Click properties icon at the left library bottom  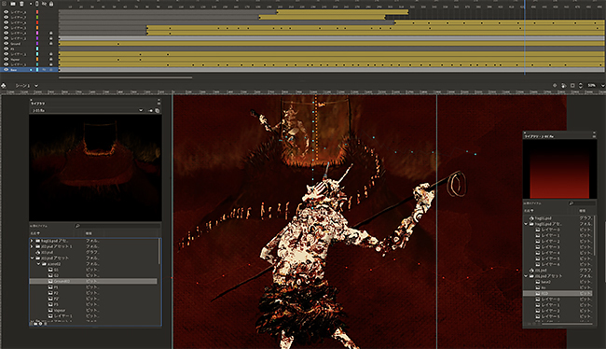click(41, 323)
